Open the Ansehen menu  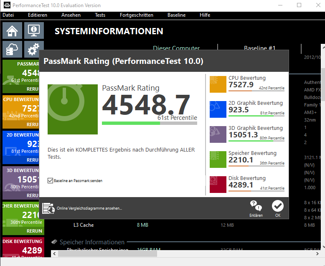[x=71, y=15]
